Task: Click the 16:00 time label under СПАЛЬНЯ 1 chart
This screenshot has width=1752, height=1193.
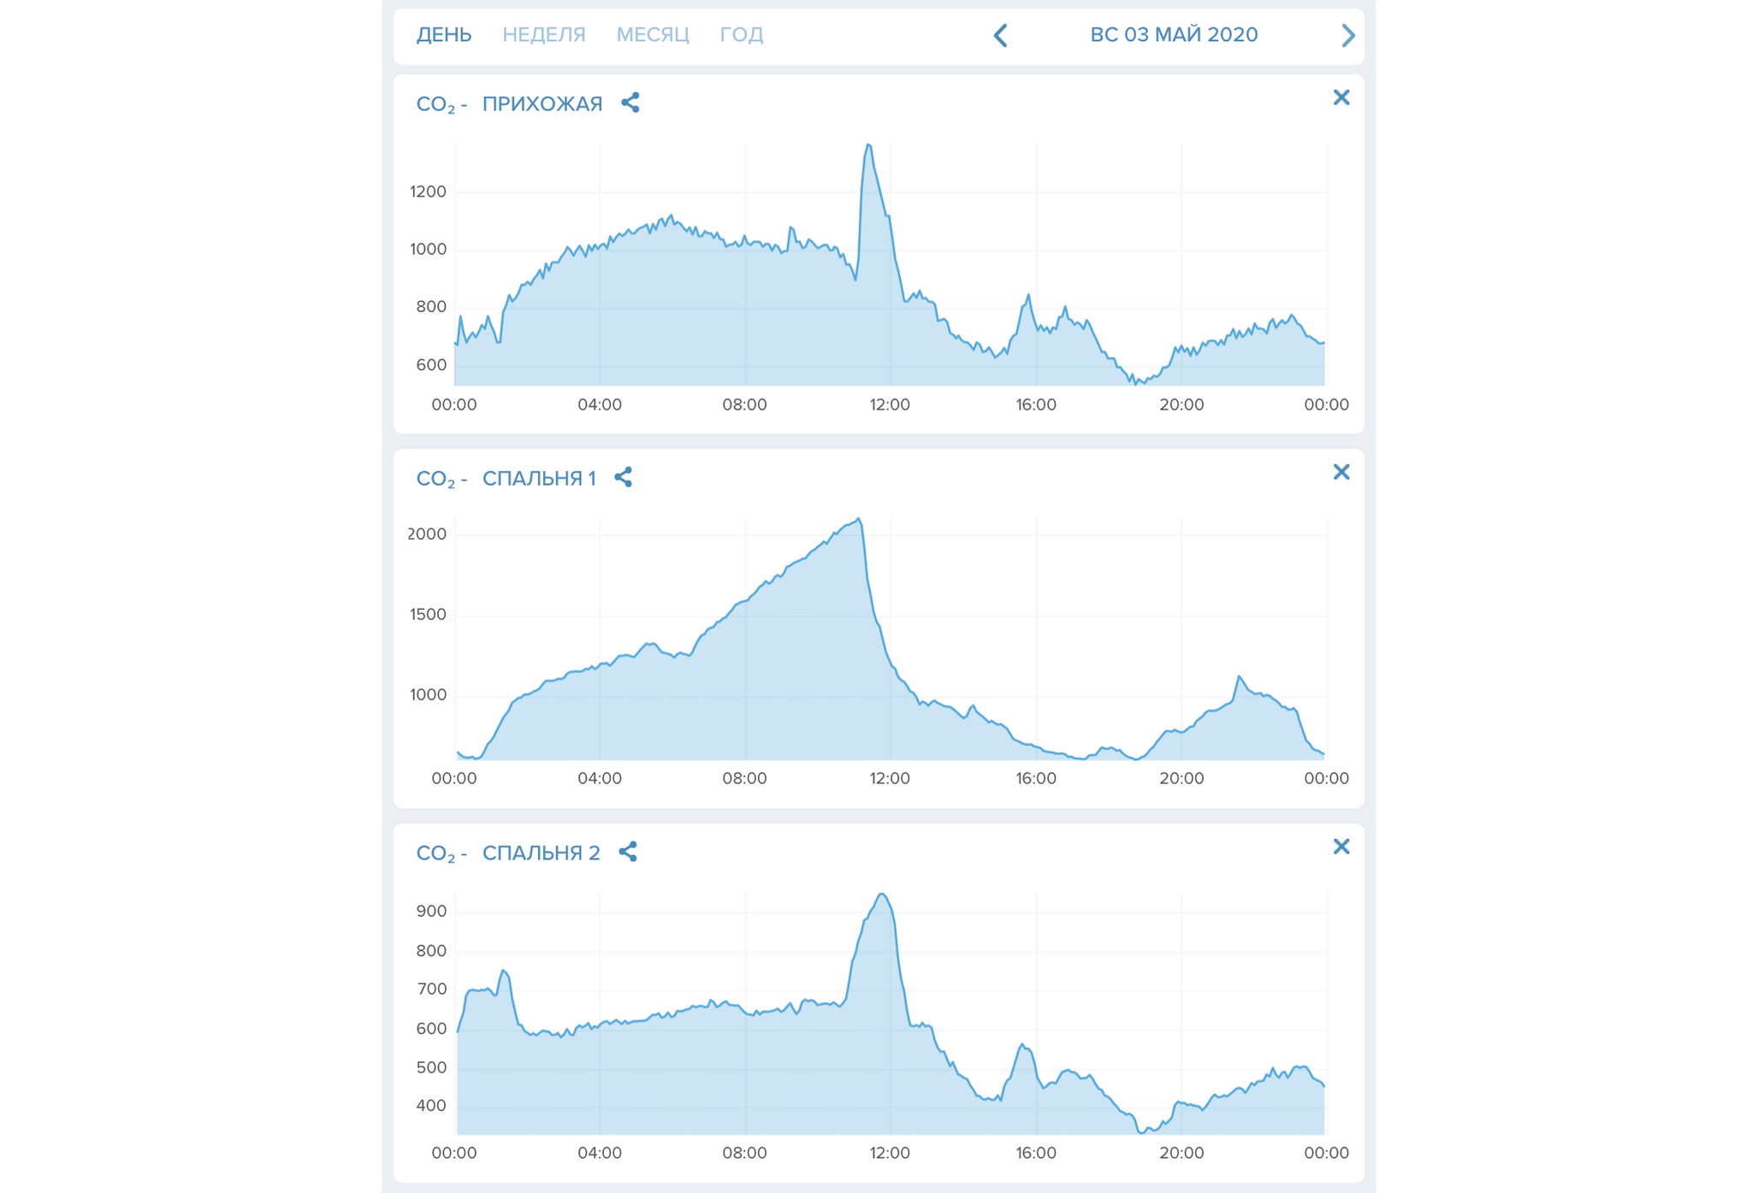Action: point(1036,779)
